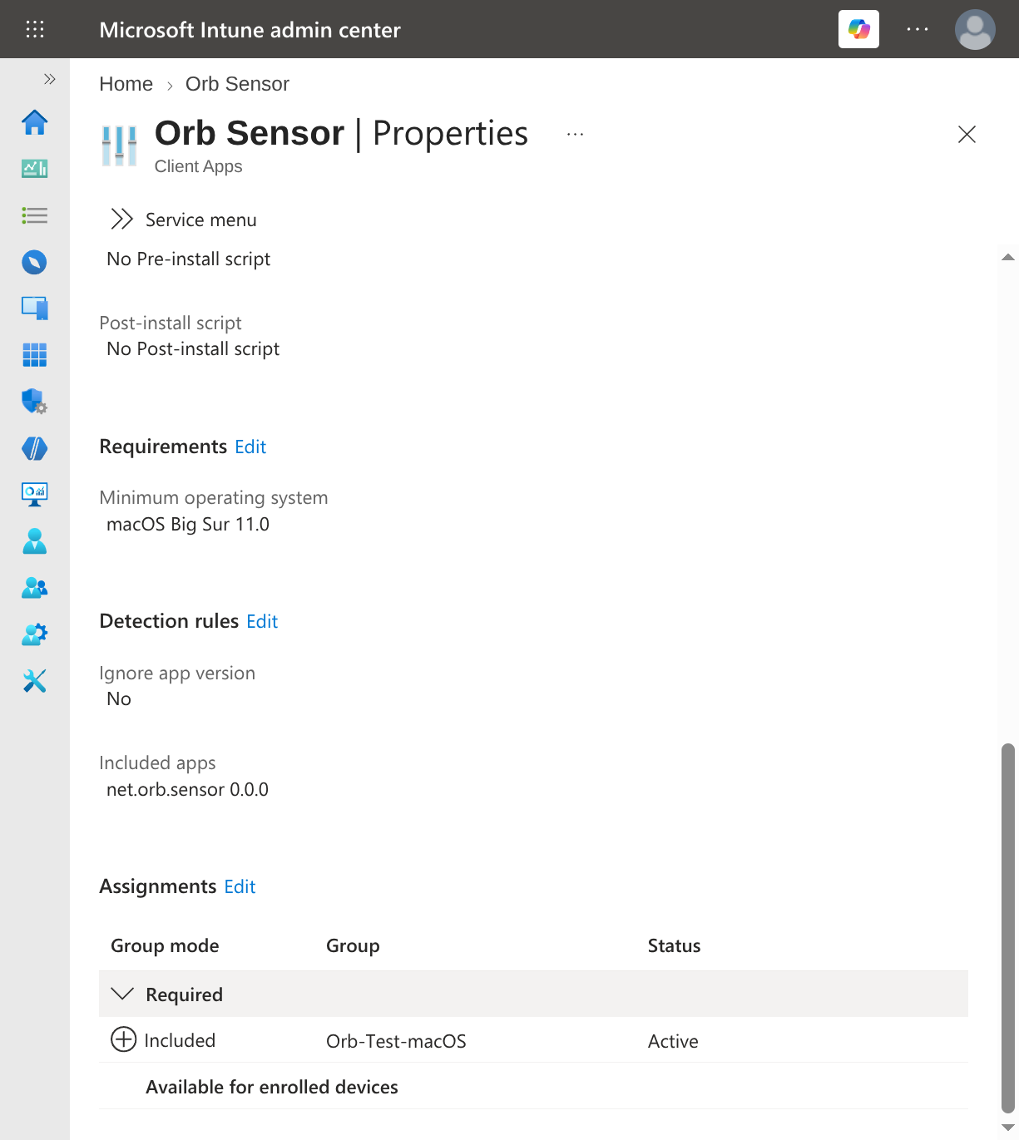Expand the left navigation sidebar
Image resolution: width=1019 pixels, height=1140 pixels.
tap(50, 79)
